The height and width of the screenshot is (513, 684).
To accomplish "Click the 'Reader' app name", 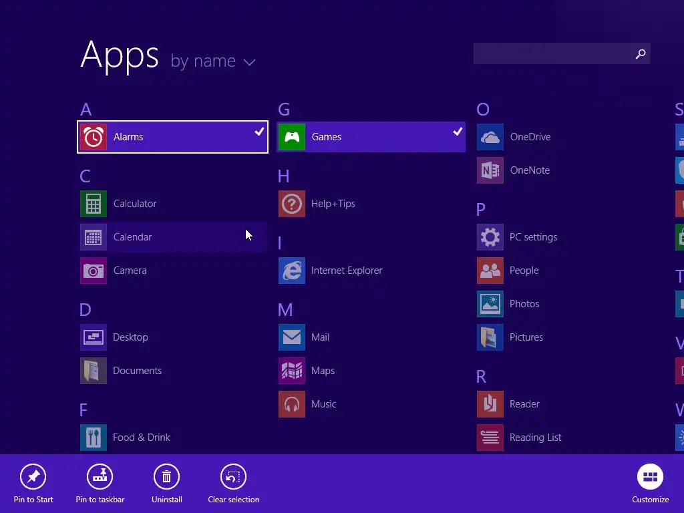I will pos(525,404).
